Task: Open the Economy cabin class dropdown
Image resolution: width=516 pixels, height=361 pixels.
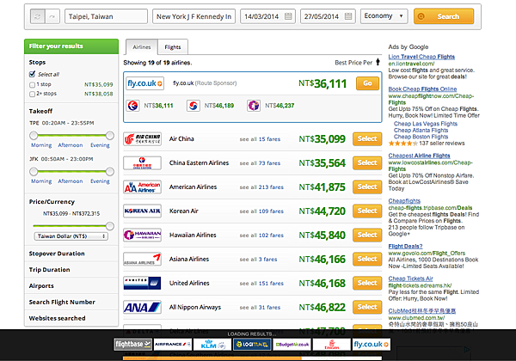Action: pos(384,15)
